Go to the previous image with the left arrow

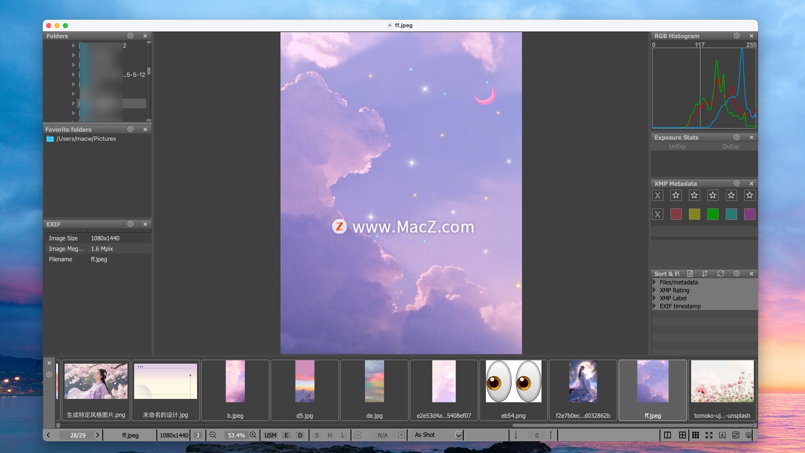tap(49, 435)
